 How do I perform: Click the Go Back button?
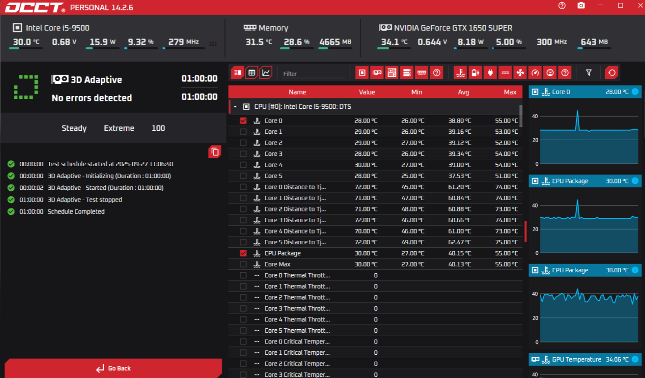[113, 368]
